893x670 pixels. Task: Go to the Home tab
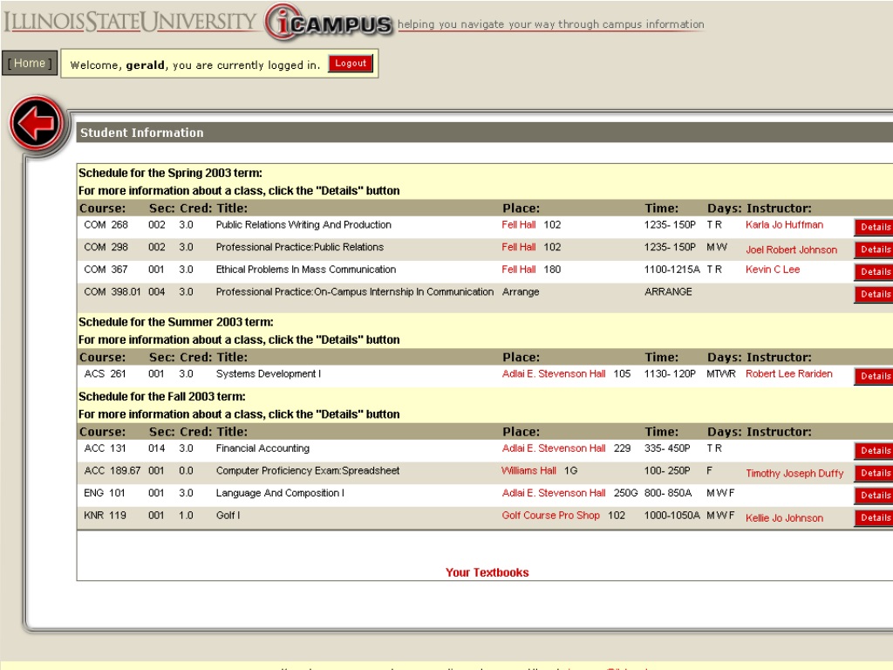pyautogui.click(x=30, y=63)
